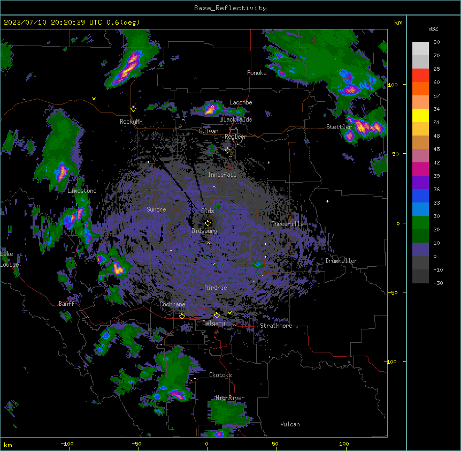Screen dimensions: 461x451
Task: Select the Drumheller label
Action: pos(341,261)
